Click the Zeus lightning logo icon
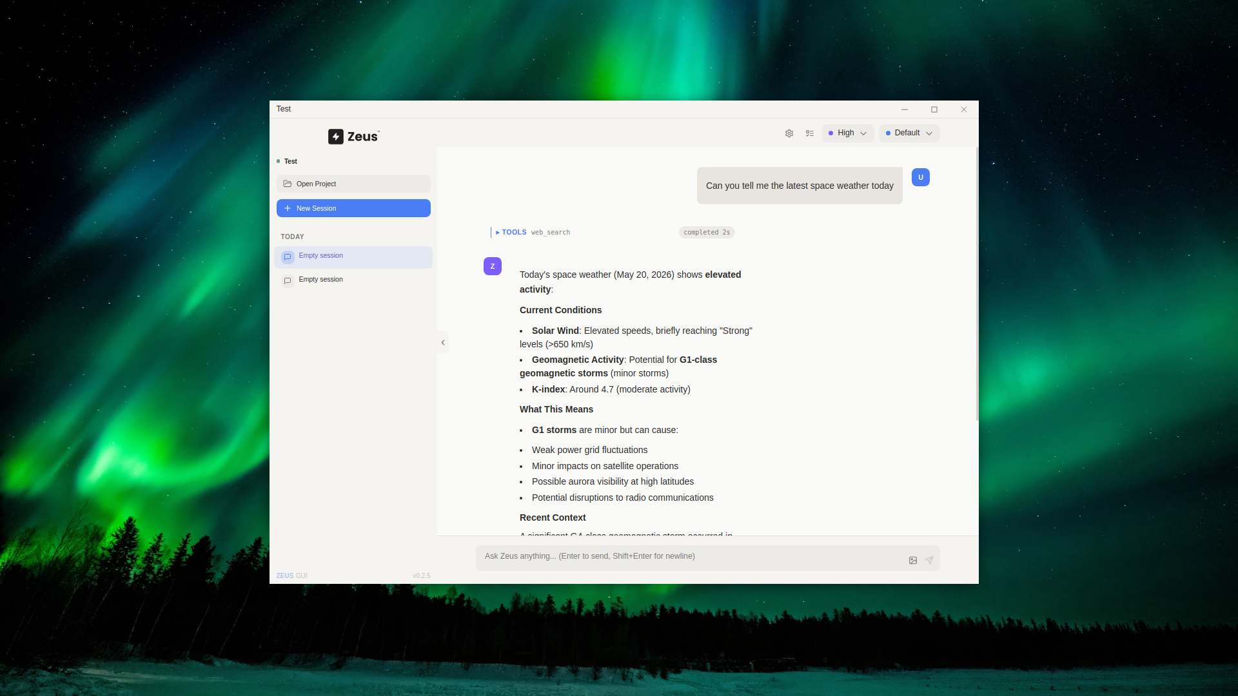The image size is (1238, 696). (336, 137)
